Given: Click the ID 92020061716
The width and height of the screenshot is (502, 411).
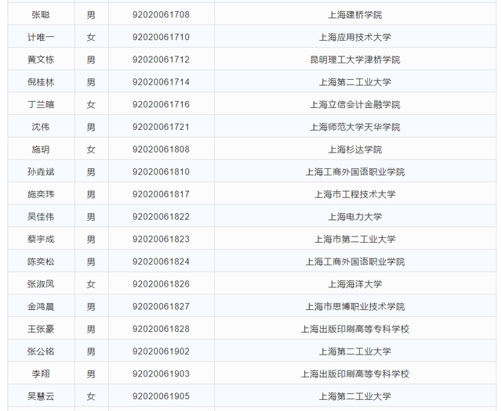Looking at the screenshot, I should [161, 104].
